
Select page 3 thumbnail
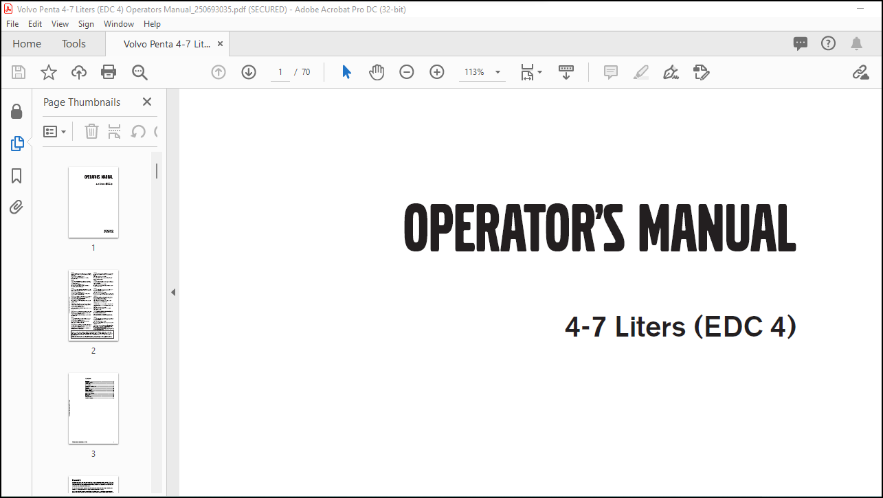pyautogui.click(x=93, y=409)
